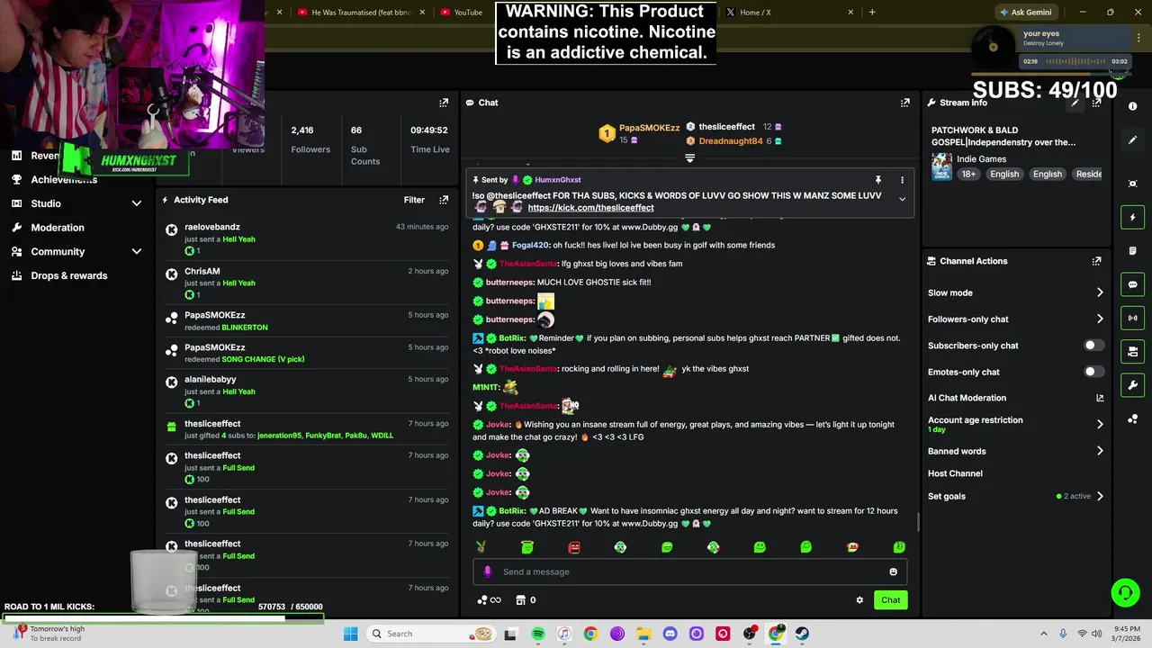This screenshot has height=648, width=1152.
Task: Open emoji picker in message box
Action: click(x=893, y=571)
